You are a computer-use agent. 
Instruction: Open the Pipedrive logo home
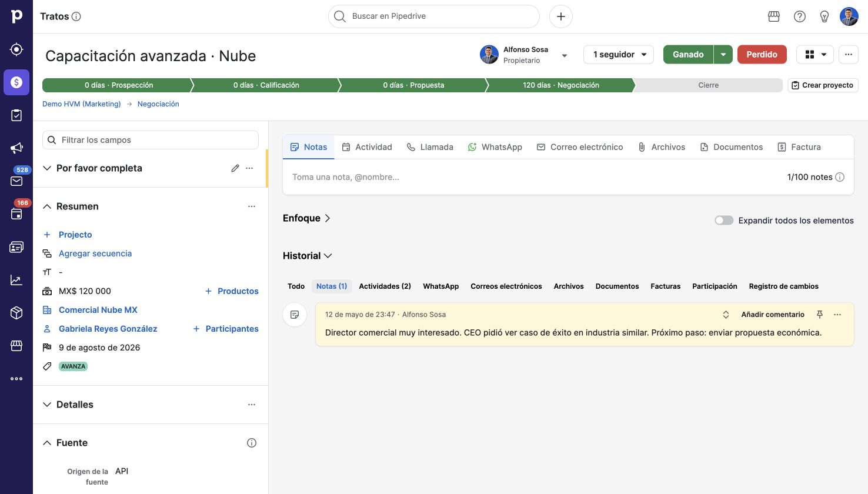[16, 16]
